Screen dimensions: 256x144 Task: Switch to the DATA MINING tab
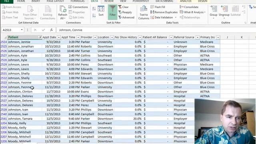pyautogui.click(x=164, y=1)
